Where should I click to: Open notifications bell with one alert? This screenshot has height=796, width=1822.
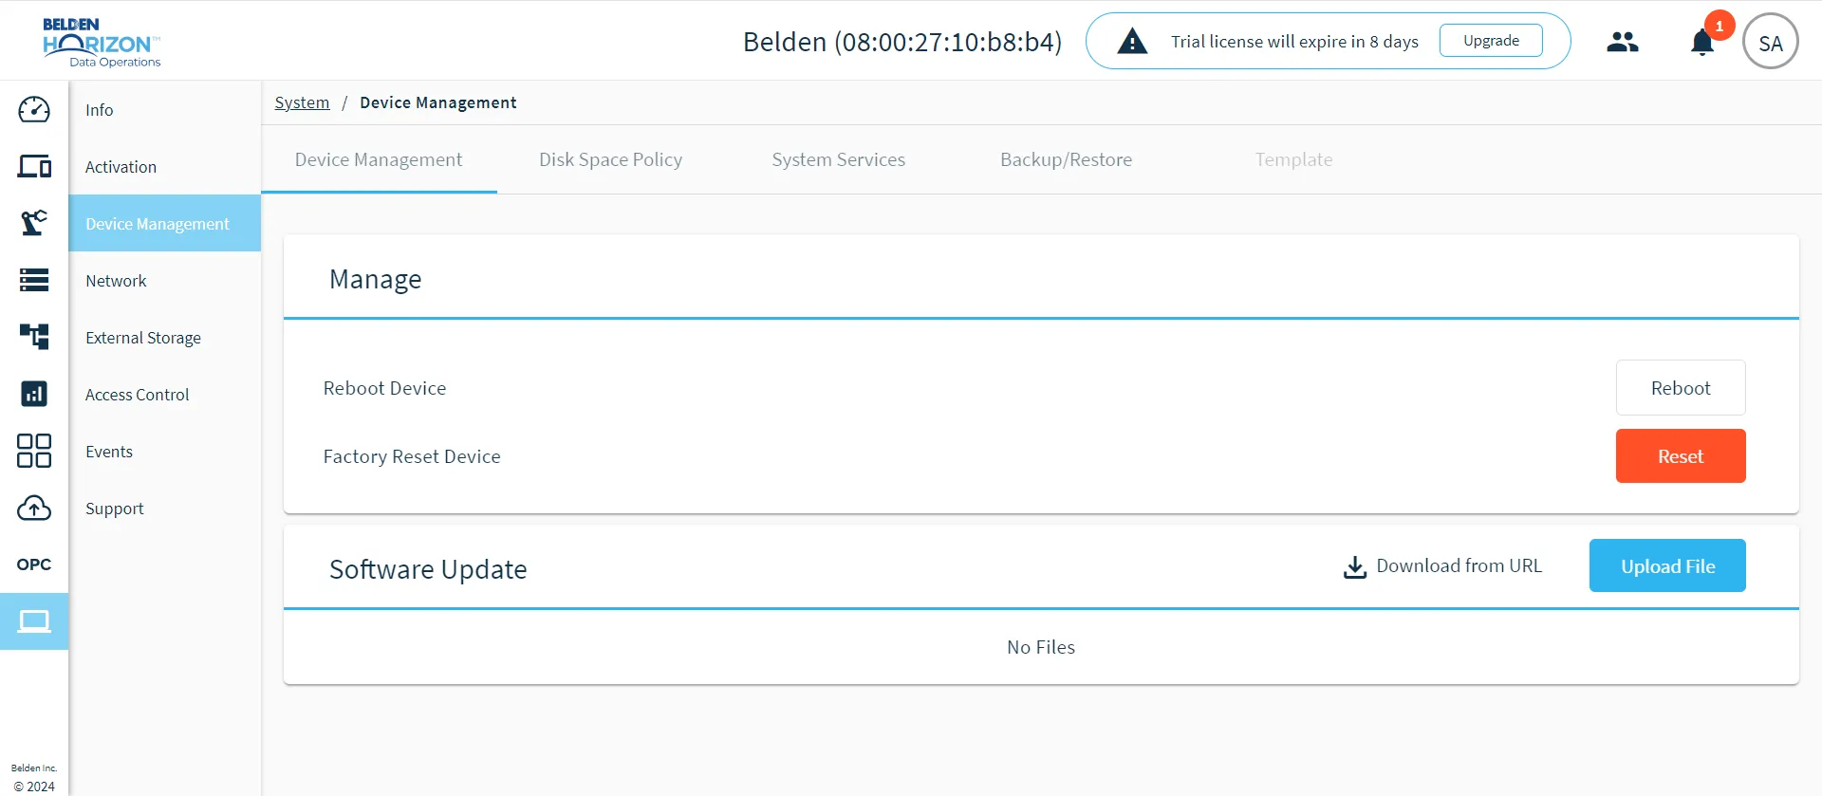coord(1702,43)
